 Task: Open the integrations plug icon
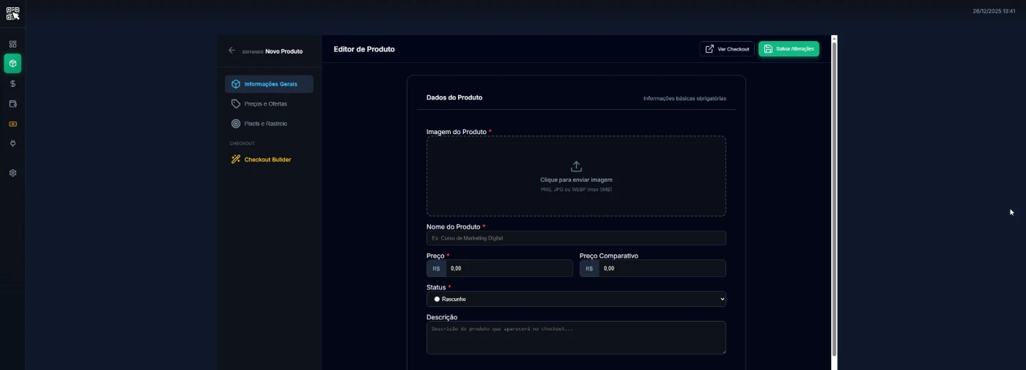(12, 144)
